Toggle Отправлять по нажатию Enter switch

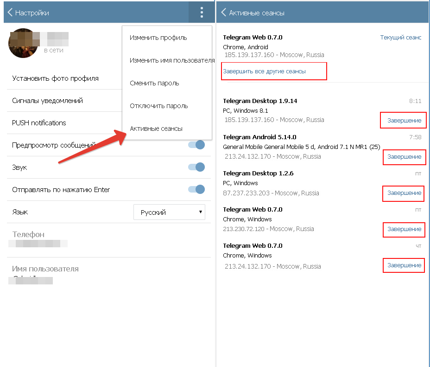[196, 189]
